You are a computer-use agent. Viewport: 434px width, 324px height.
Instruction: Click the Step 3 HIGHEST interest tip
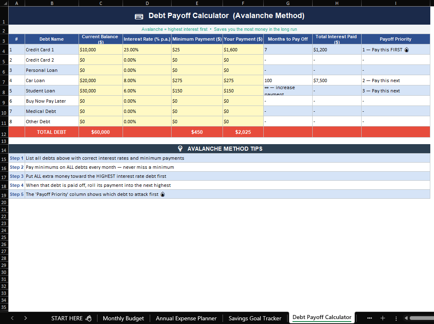pos(227,176)
